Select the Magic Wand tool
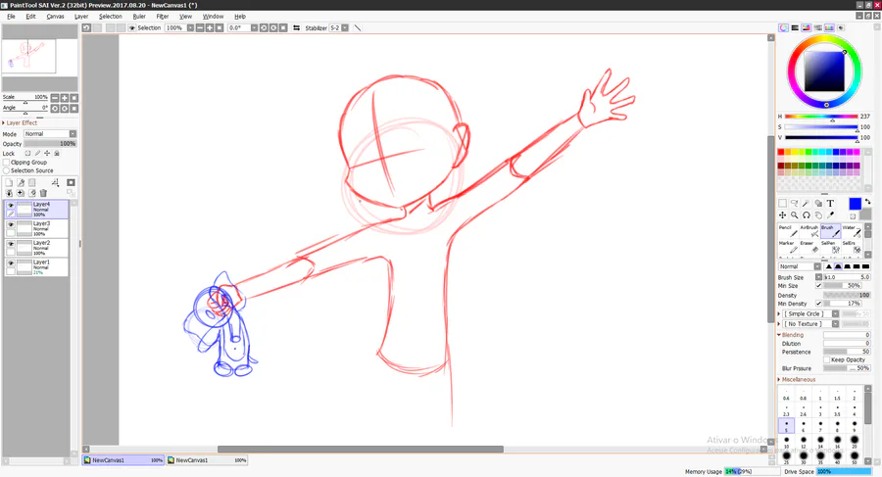Screen dimensions: 882x477 (x=807, y=203)
